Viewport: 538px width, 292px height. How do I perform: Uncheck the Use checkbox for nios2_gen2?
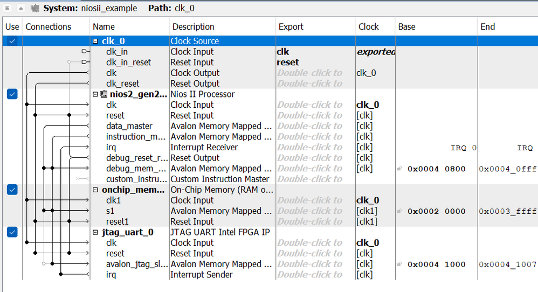click(x=12, y=94)
